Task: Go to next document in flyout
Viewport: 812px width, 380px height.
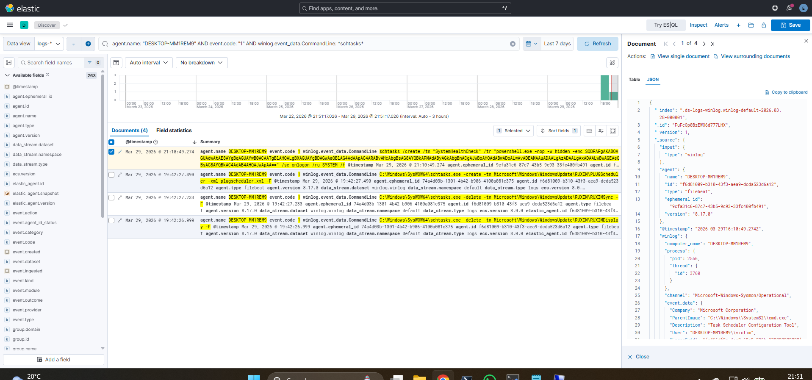Action: click(x=704, y=44)
